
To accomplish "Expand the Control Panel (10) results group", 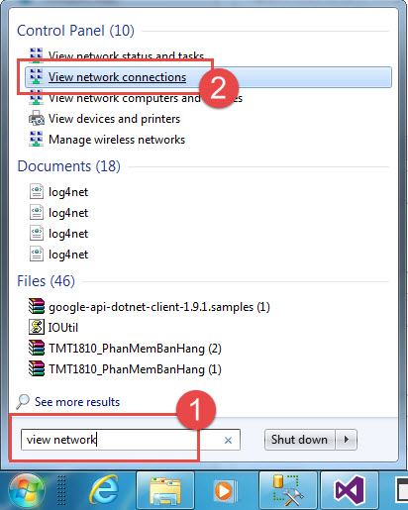I will click(75, 31).
